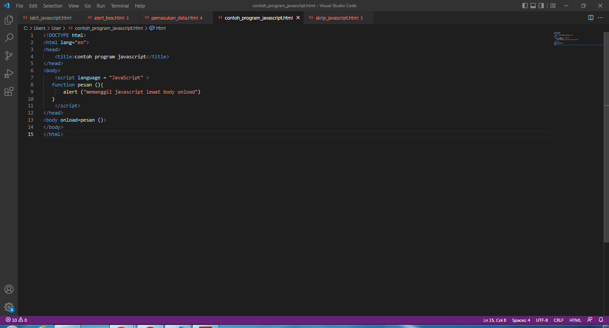Open the Manage settings gear icon

[9, 307]
